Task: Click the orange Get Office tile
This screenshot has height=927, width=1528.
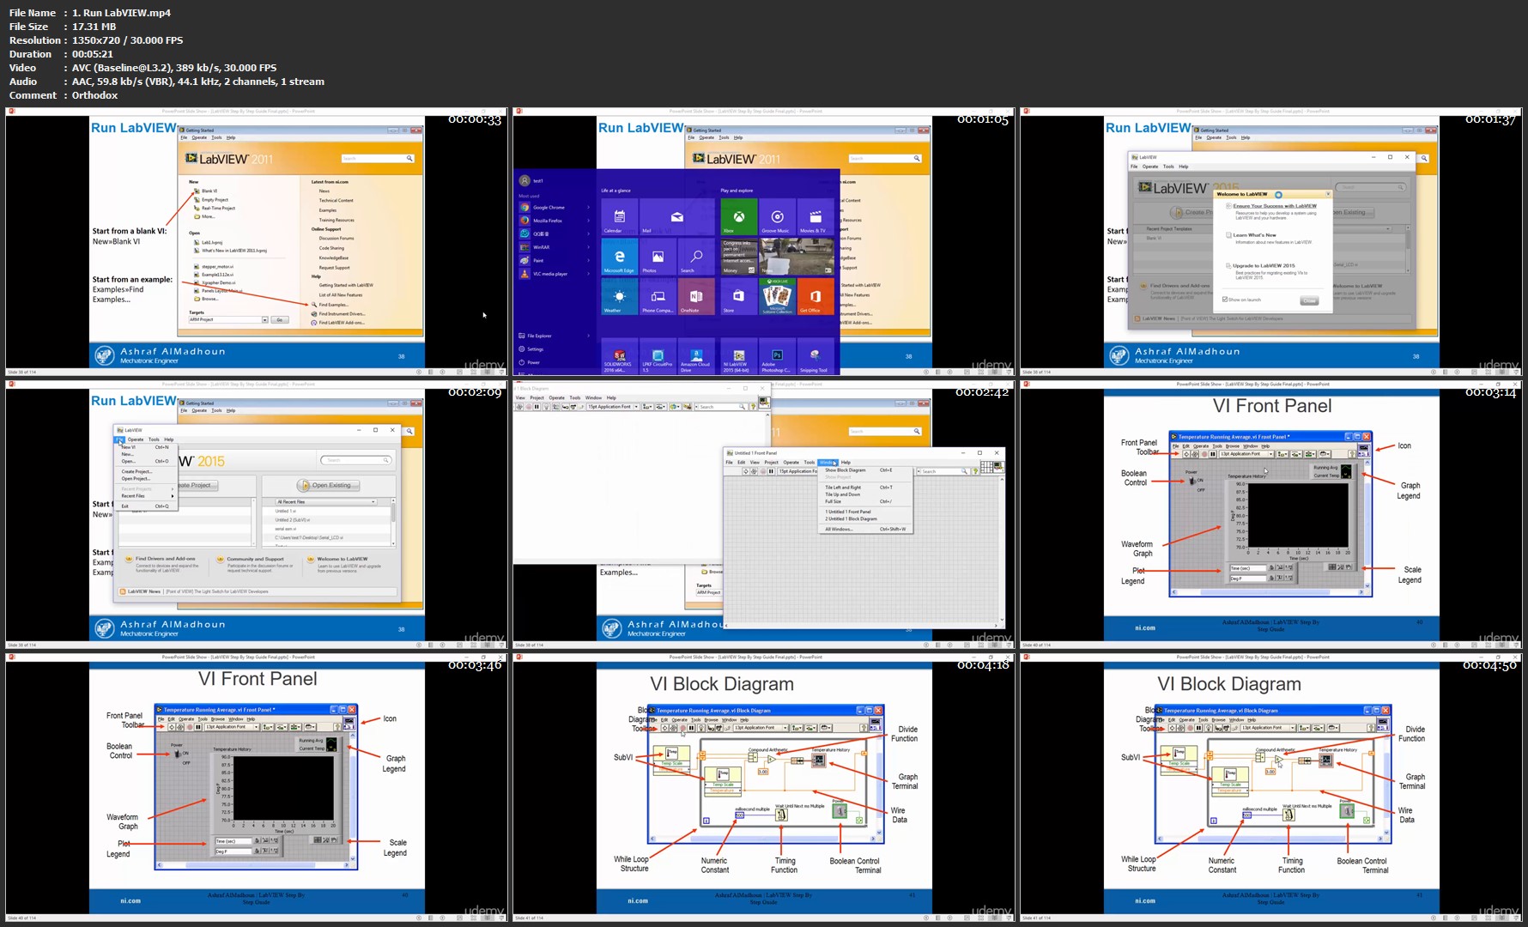Action: tap(816, 296)
